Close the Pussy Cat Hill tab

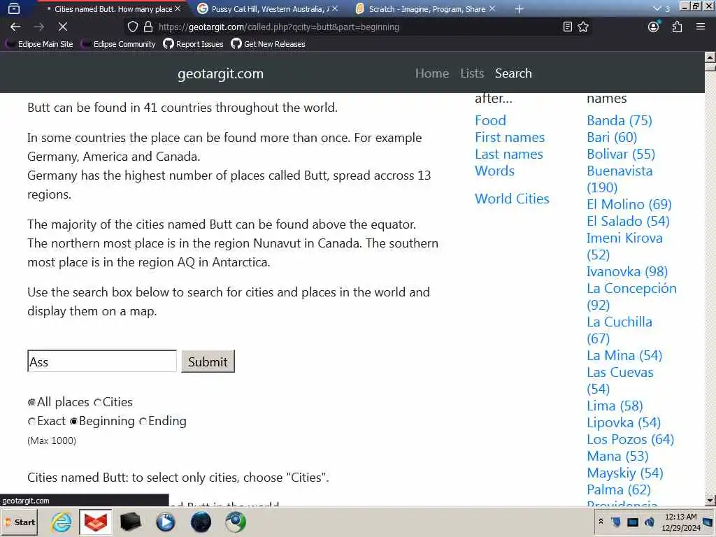click(335, 8)
